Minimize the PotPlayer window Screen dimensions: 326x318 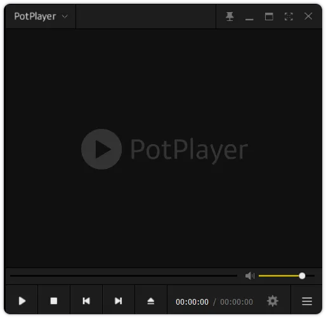(x=249, y=19)
